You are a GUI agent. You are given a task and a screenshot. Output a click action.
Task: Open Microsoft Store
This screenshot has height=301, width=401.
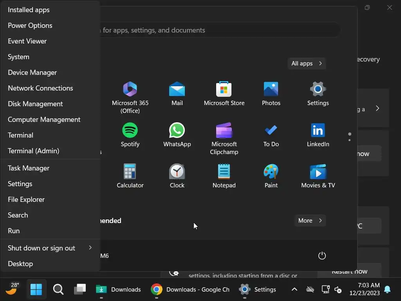(x=224, y=93)
